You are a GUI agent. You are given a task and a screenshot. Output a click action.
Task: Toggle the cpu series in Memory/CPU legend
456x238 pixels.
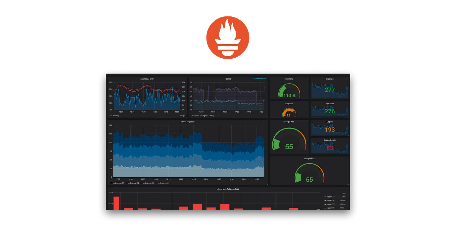(183, 116)
